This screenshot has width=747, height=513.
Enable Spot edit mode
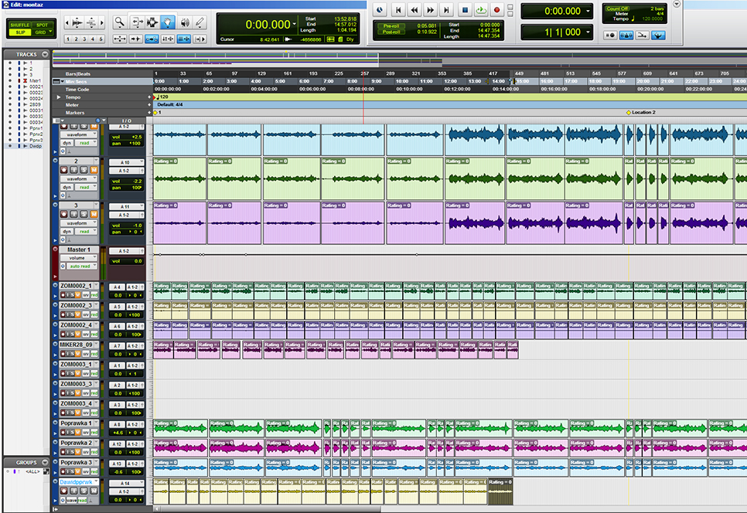[x=41, y=25]
